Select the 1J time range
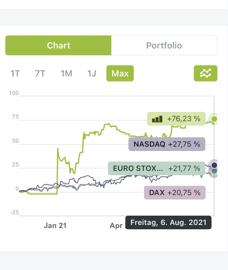Screen dimensions: 228x270 (x=92, y=74)
